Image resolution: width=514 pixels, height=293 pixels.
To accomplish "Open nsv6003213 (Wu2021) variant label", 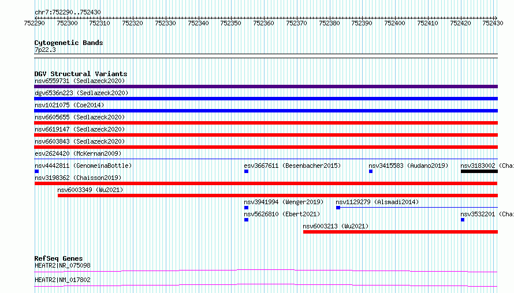I will 336,226.
